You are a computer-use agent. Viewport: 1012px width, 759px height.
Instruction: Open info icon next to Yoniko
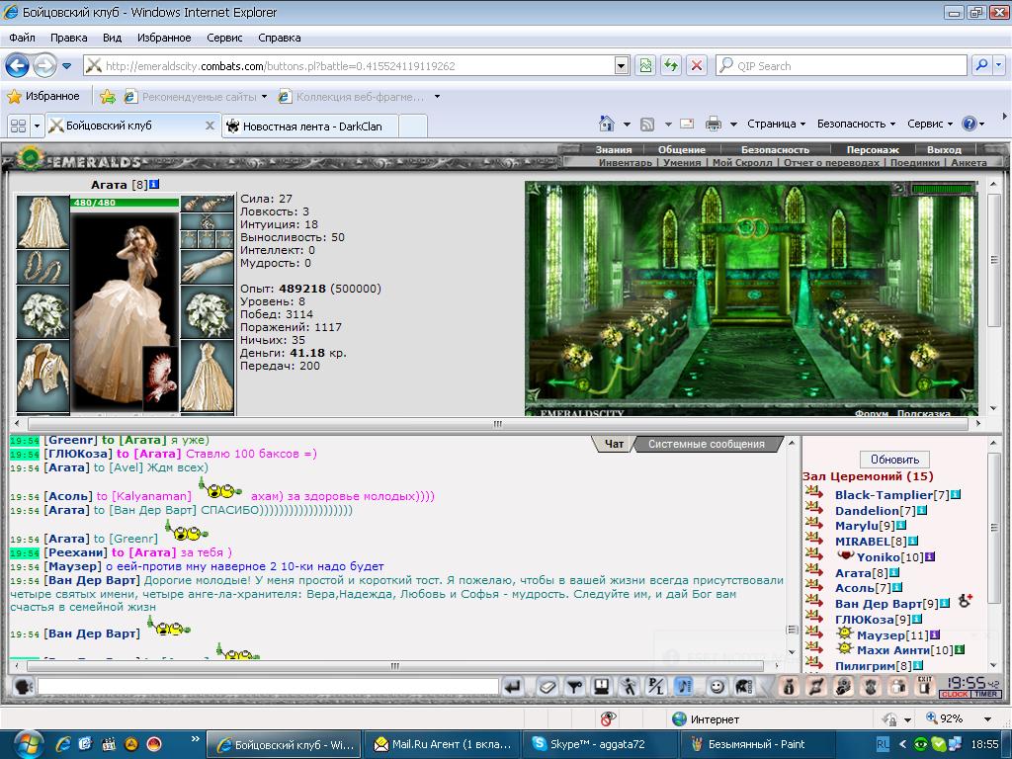[929, 556]
